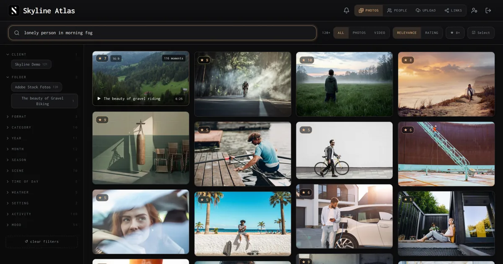503x264 pixels.
Task: Open the LINKS tab
Action: pyautogui.click(x=453, y=10)
